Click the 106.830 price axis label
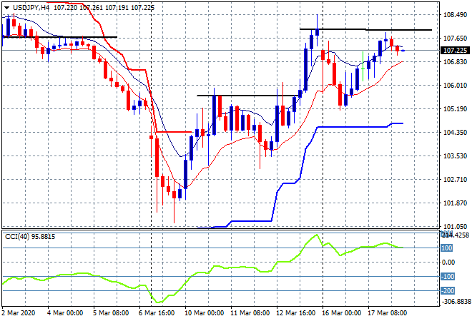472x321 pixels. click(x=455, y=62)
